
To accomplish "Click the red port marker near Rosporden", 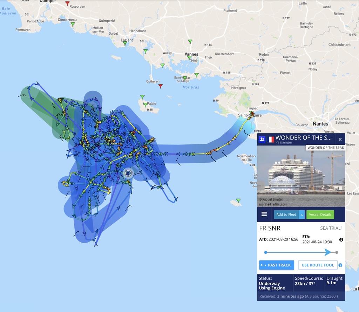I will click(x=67, y=4).
